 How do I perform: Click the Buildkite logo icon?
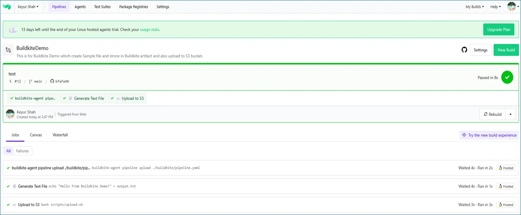[x=7, y=7]
